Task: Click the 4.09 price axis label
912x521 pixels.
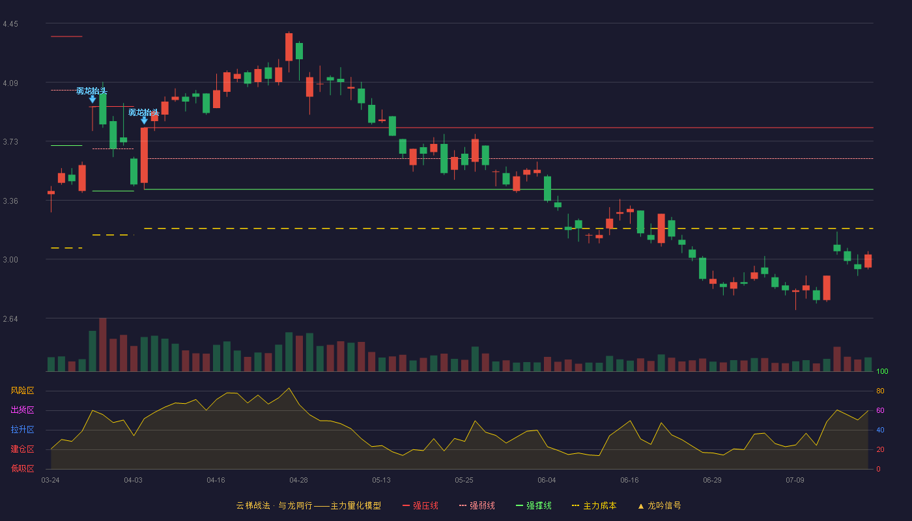Action: click(x=10, y=83)
